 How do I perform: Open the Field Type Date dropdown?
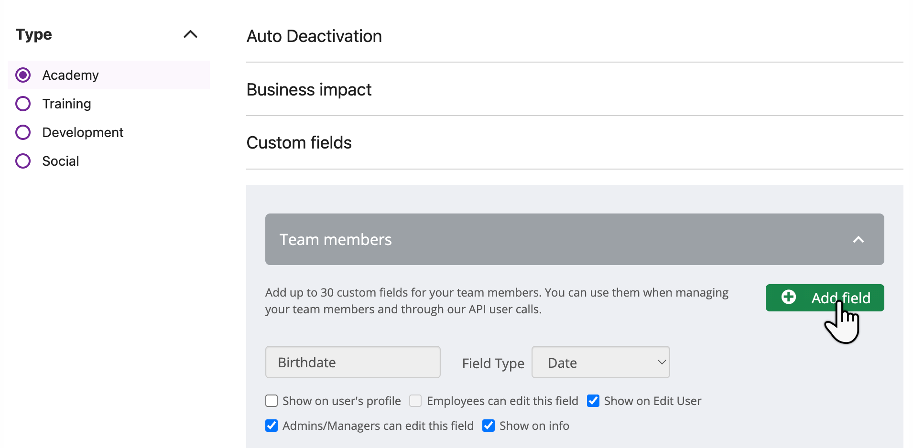coord(600,362)
